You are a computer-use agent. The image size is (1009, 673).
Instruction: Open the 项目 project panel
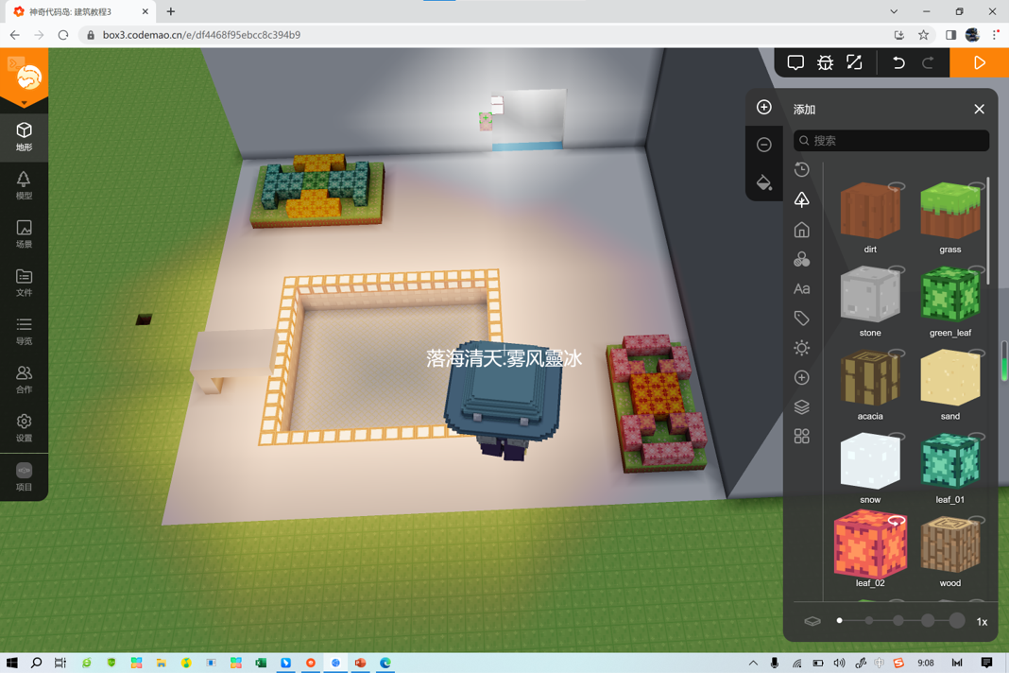pyautogui.click(x=24, y=477)
